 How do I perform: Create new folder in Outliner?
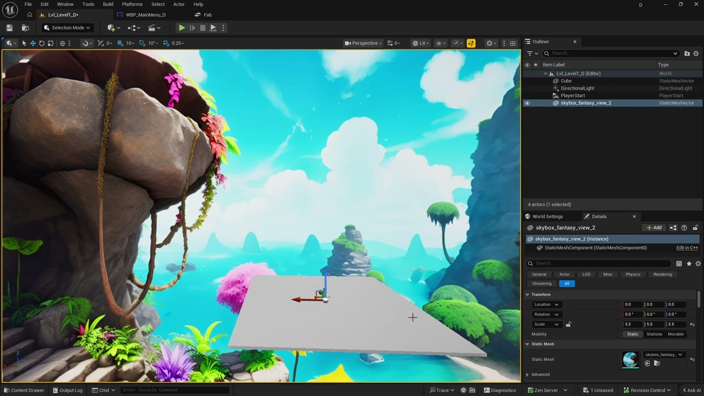687,53
